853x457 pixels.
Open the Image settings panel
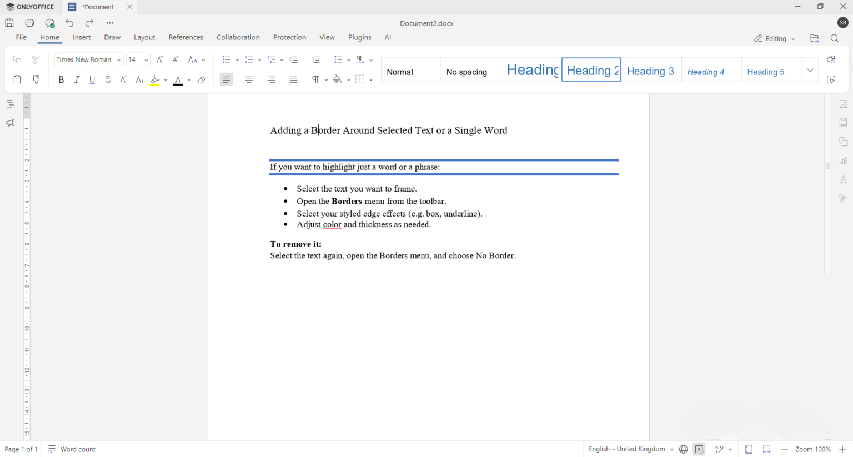click(843, 104)
